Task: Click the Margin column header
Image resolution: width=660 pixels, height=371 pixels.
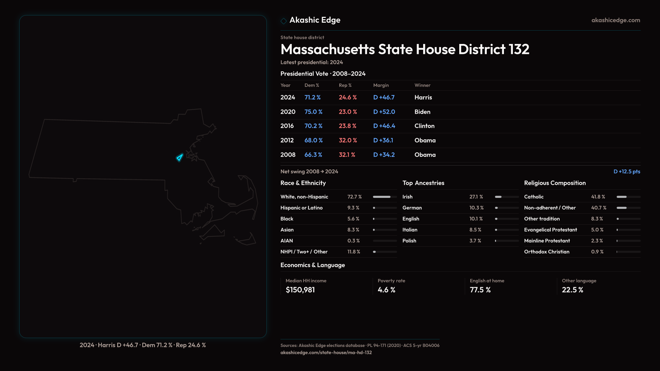Action: [381, 85]
